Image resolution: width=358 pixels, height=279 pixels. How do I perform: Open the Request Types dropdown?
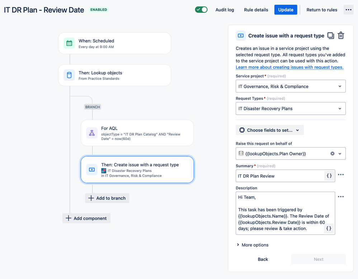[291, 109]
